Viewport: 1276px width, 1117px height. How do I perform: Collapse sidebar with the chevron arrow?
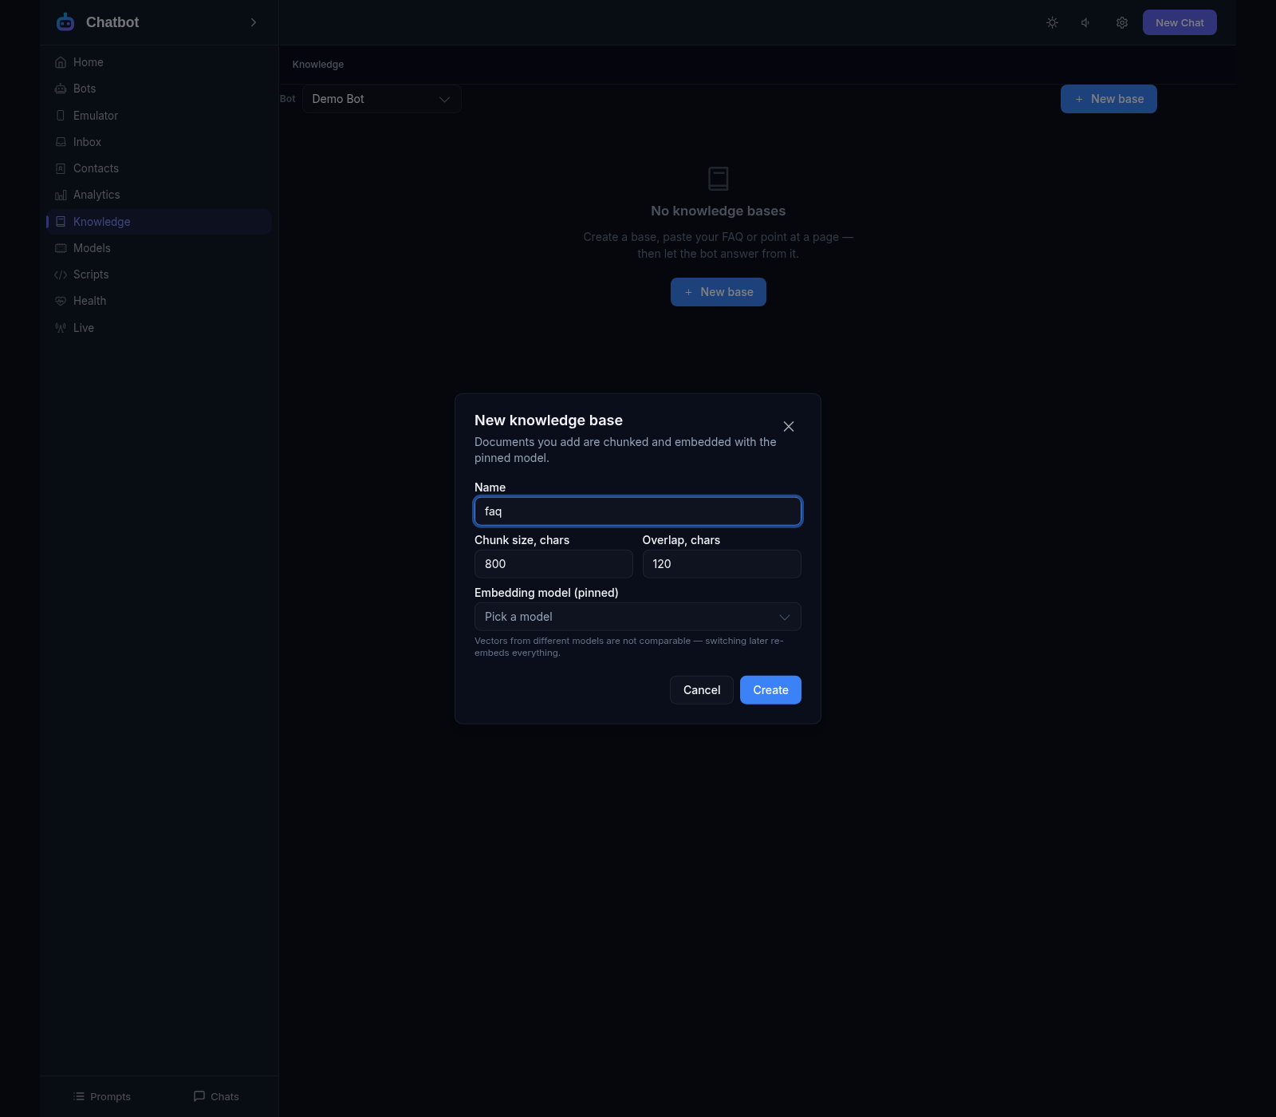pyautogui.click(x=254, y=22)
